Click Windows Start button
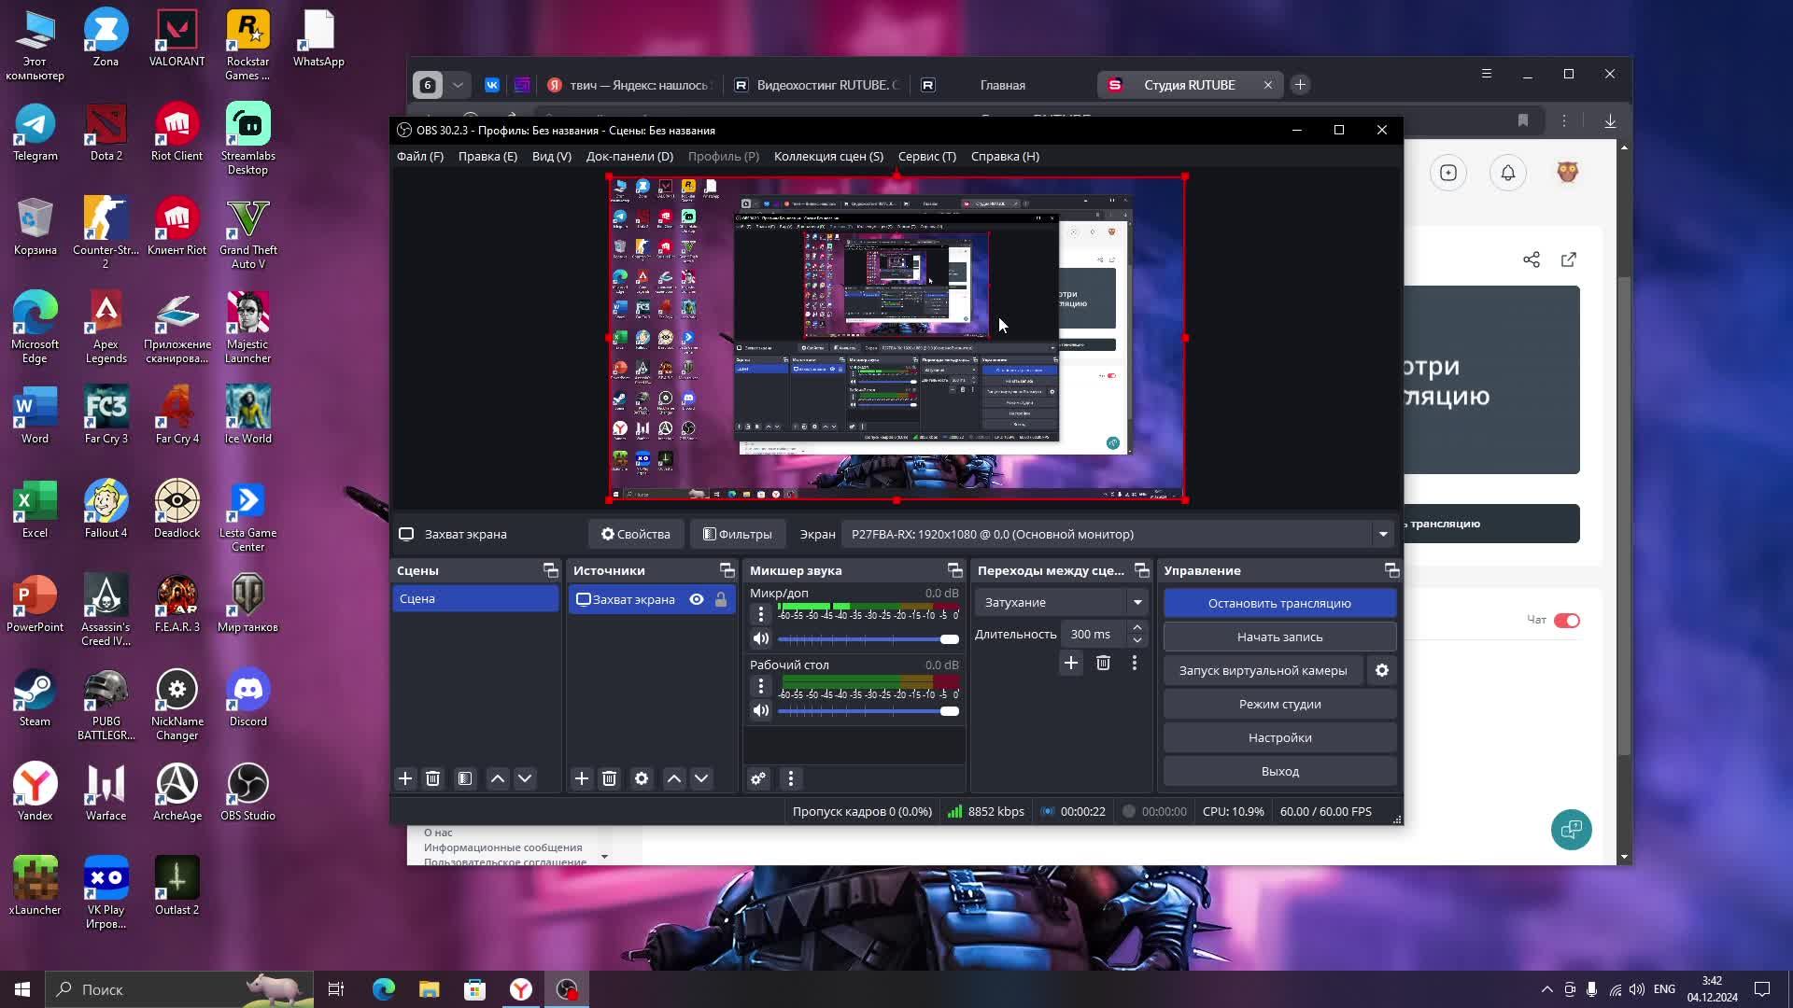1793x1008 pixels. click(x=22, y=989)
